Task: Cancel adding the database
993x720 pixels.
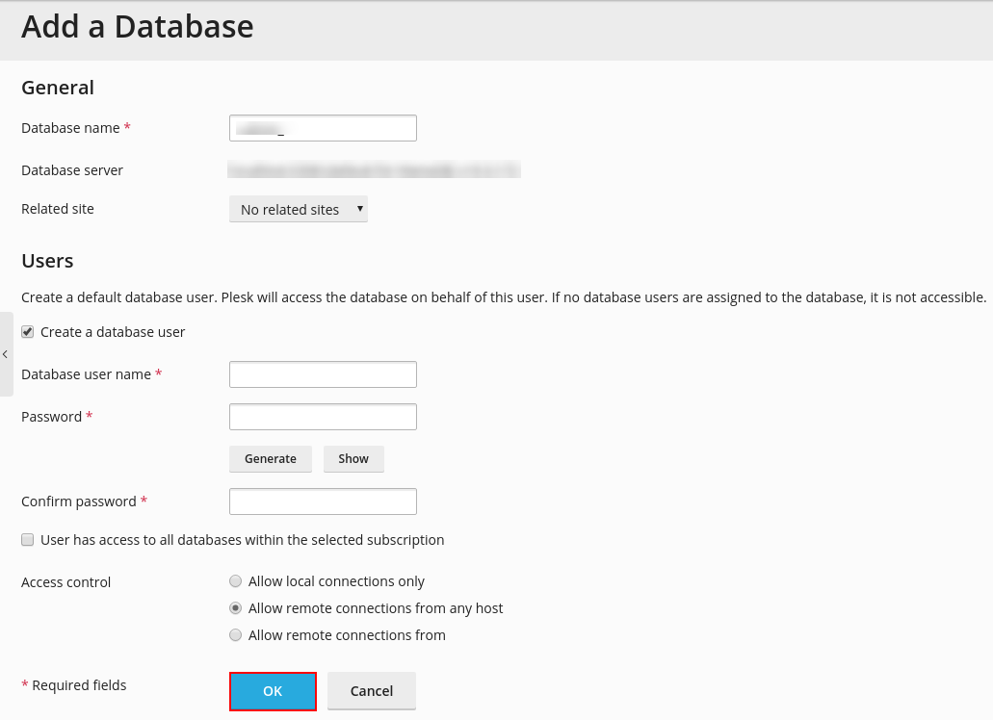Action: [x=372, y=691]
